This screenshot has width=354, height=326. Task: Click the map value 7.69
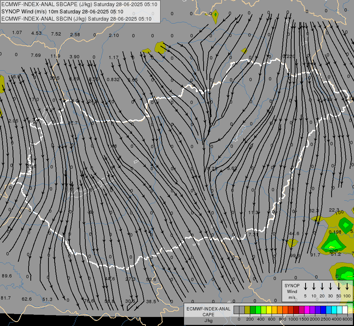36,55
